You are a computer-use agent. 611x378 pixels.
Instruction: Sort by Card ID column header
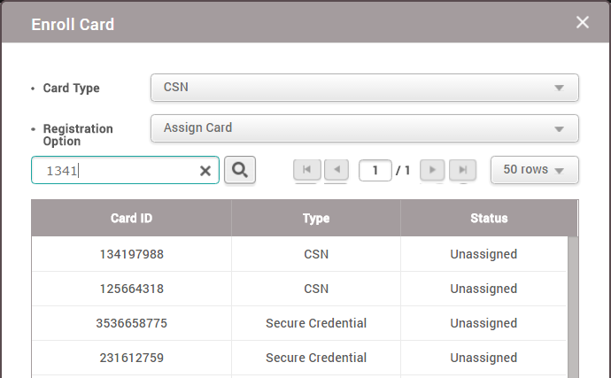coord(131,218)
